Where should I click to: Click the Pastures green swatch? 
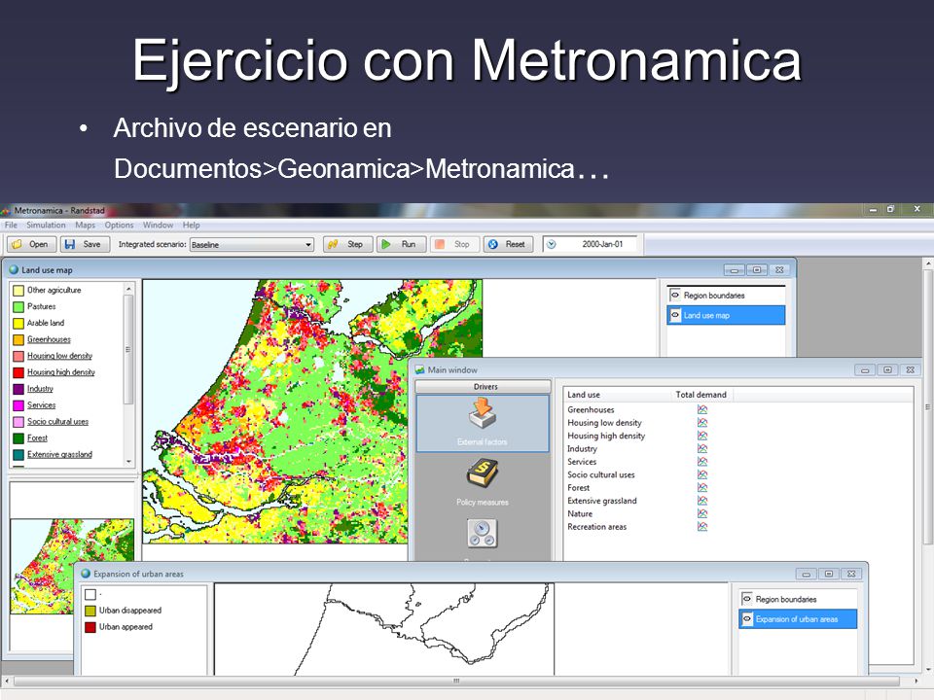tap(18, 306)
